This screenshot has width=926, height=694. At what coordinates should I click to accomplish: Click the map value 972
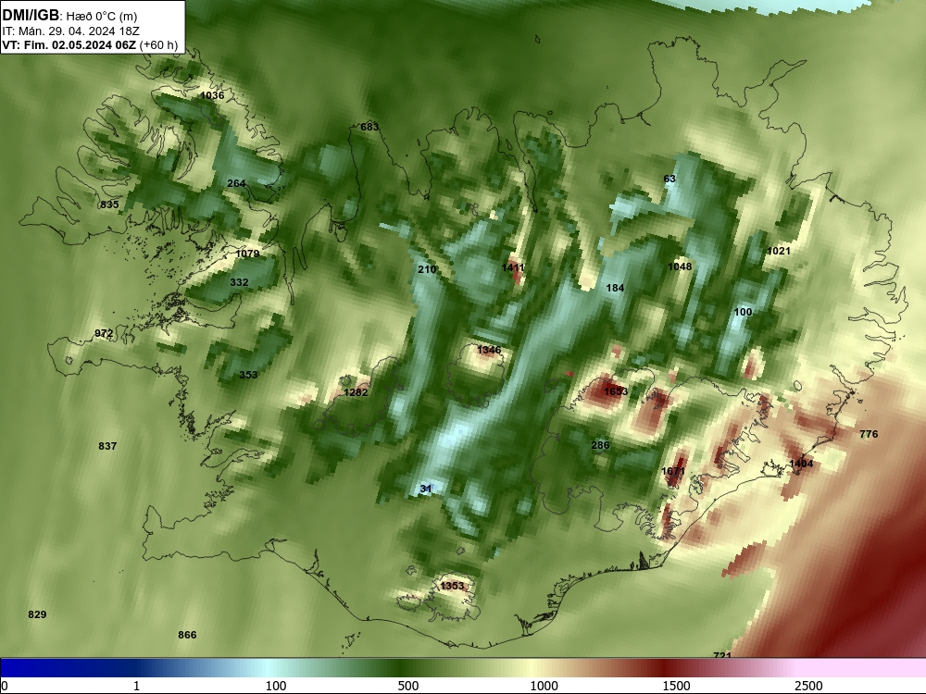[104, 334]
